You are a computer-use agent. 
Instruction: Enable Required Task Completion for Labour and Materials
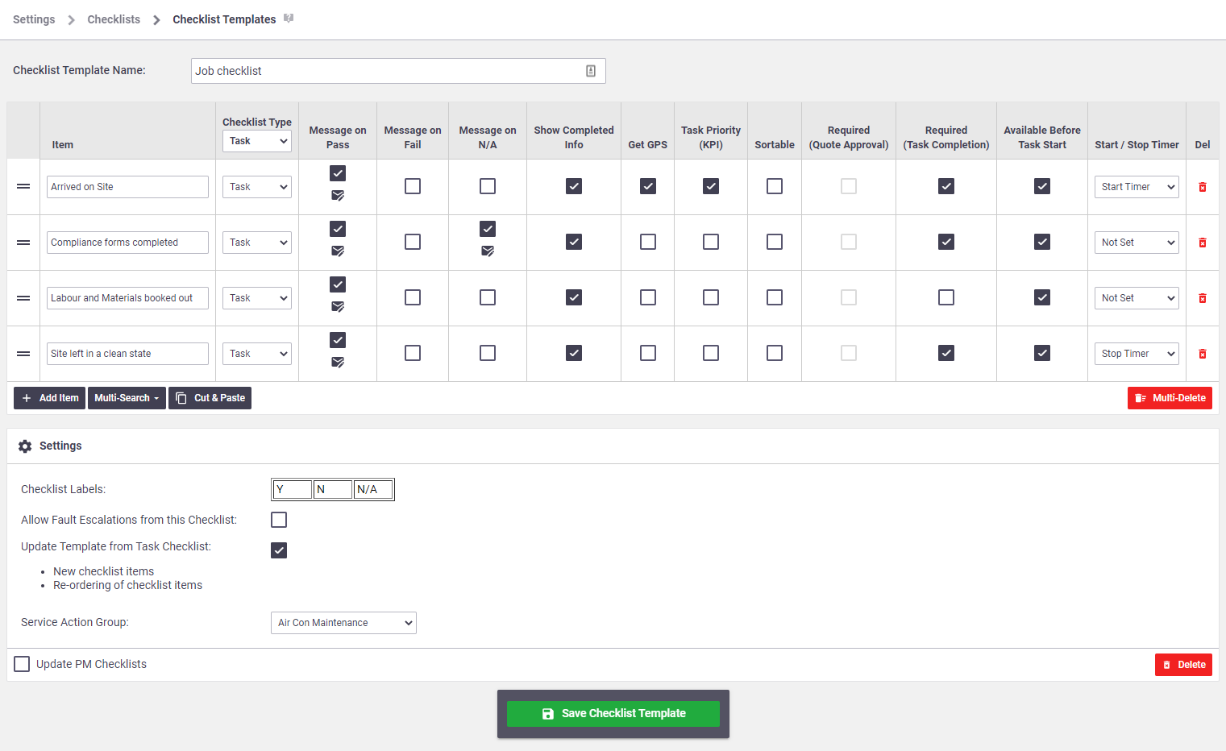point(946,297)
